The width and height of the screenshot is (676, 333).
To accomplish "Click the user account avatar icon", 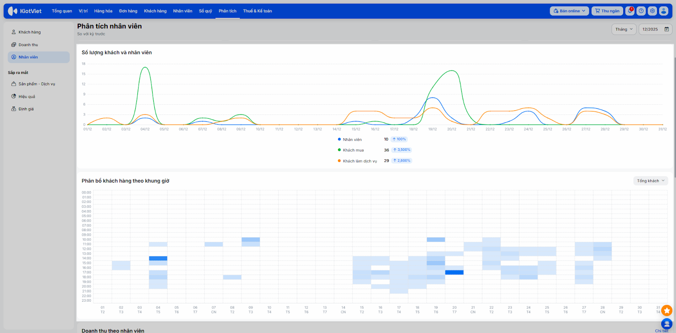I will [x=664, y=11].
